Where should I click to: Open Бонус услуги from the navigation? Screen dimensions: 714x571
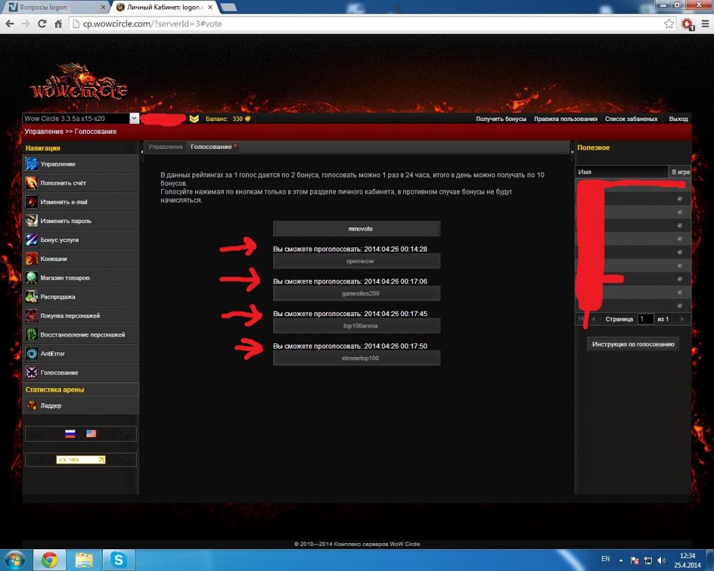tap(31, 240)
